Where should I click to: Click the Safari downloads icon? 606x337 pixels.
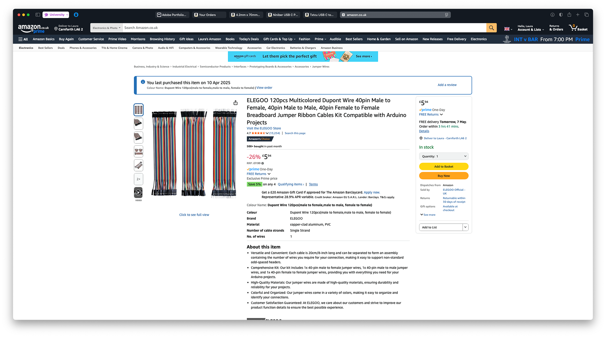click(552, 15)
